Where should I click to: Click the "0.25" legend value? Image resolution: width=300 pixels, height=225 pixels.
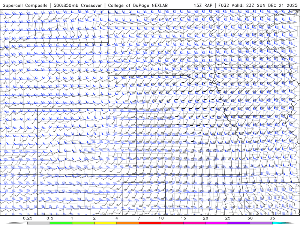28,218
